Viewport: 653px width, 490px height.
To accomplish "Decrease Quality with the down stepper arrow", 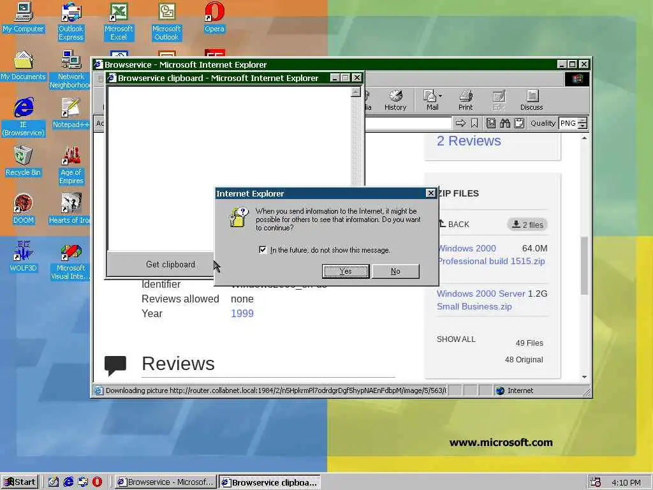I will 583,126.
